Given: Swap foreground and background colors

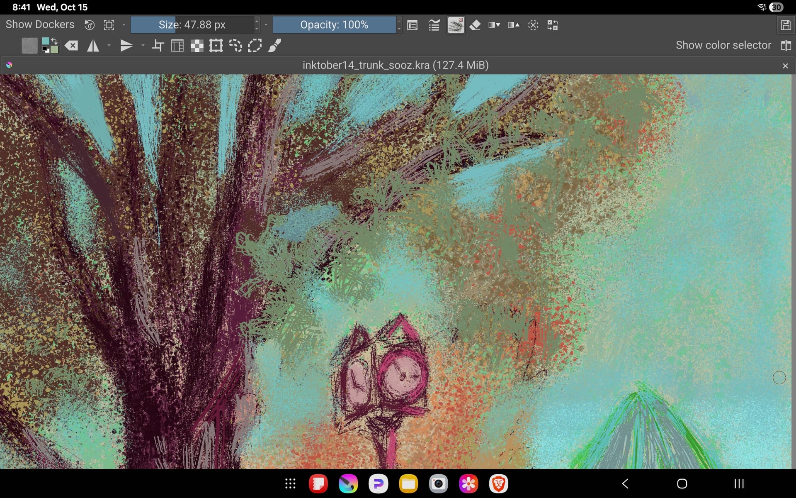Looking at the screenshot, I should (x=54, y=41).
